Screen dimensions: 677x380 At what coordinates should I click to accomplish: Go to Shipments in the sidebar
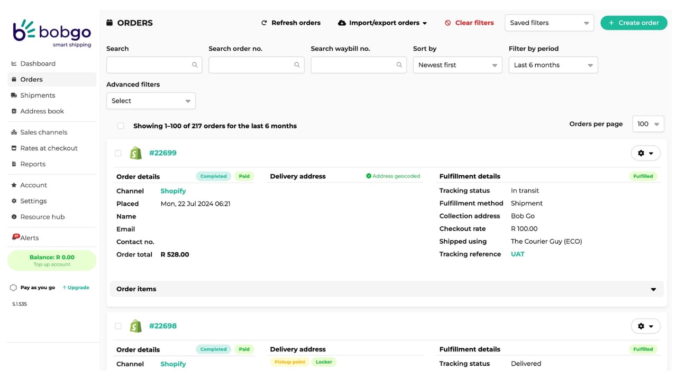coord(38,96)
